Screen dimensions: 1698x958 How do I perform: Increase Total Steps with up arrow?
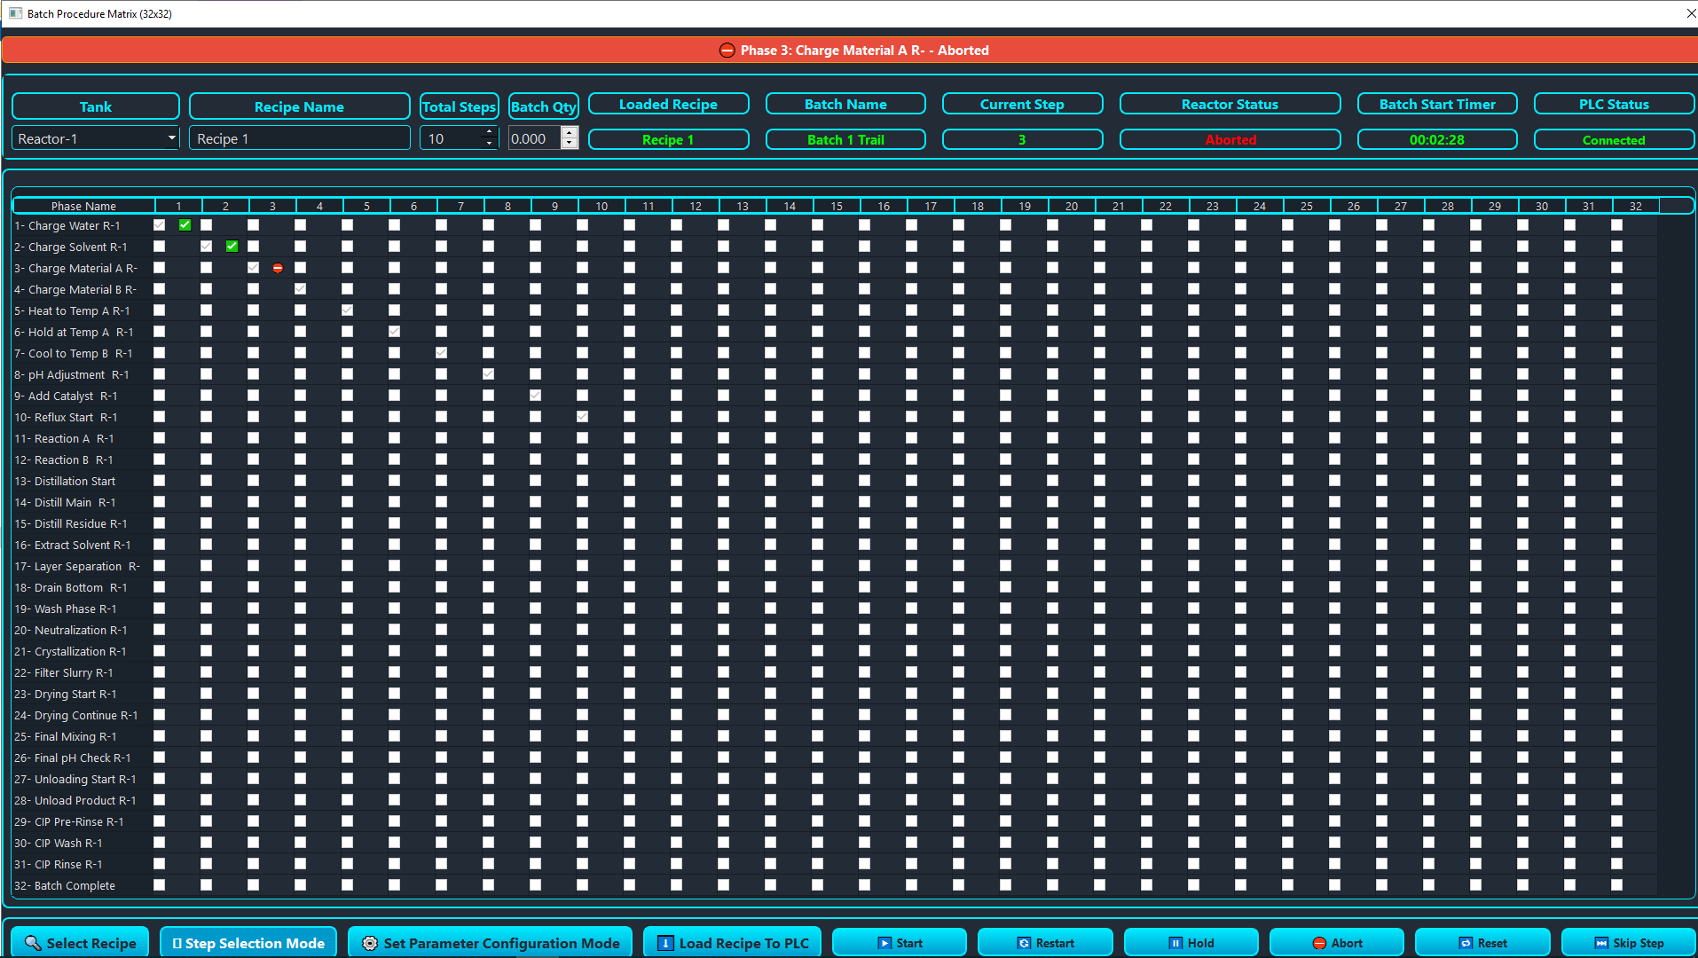coord(489,132)
